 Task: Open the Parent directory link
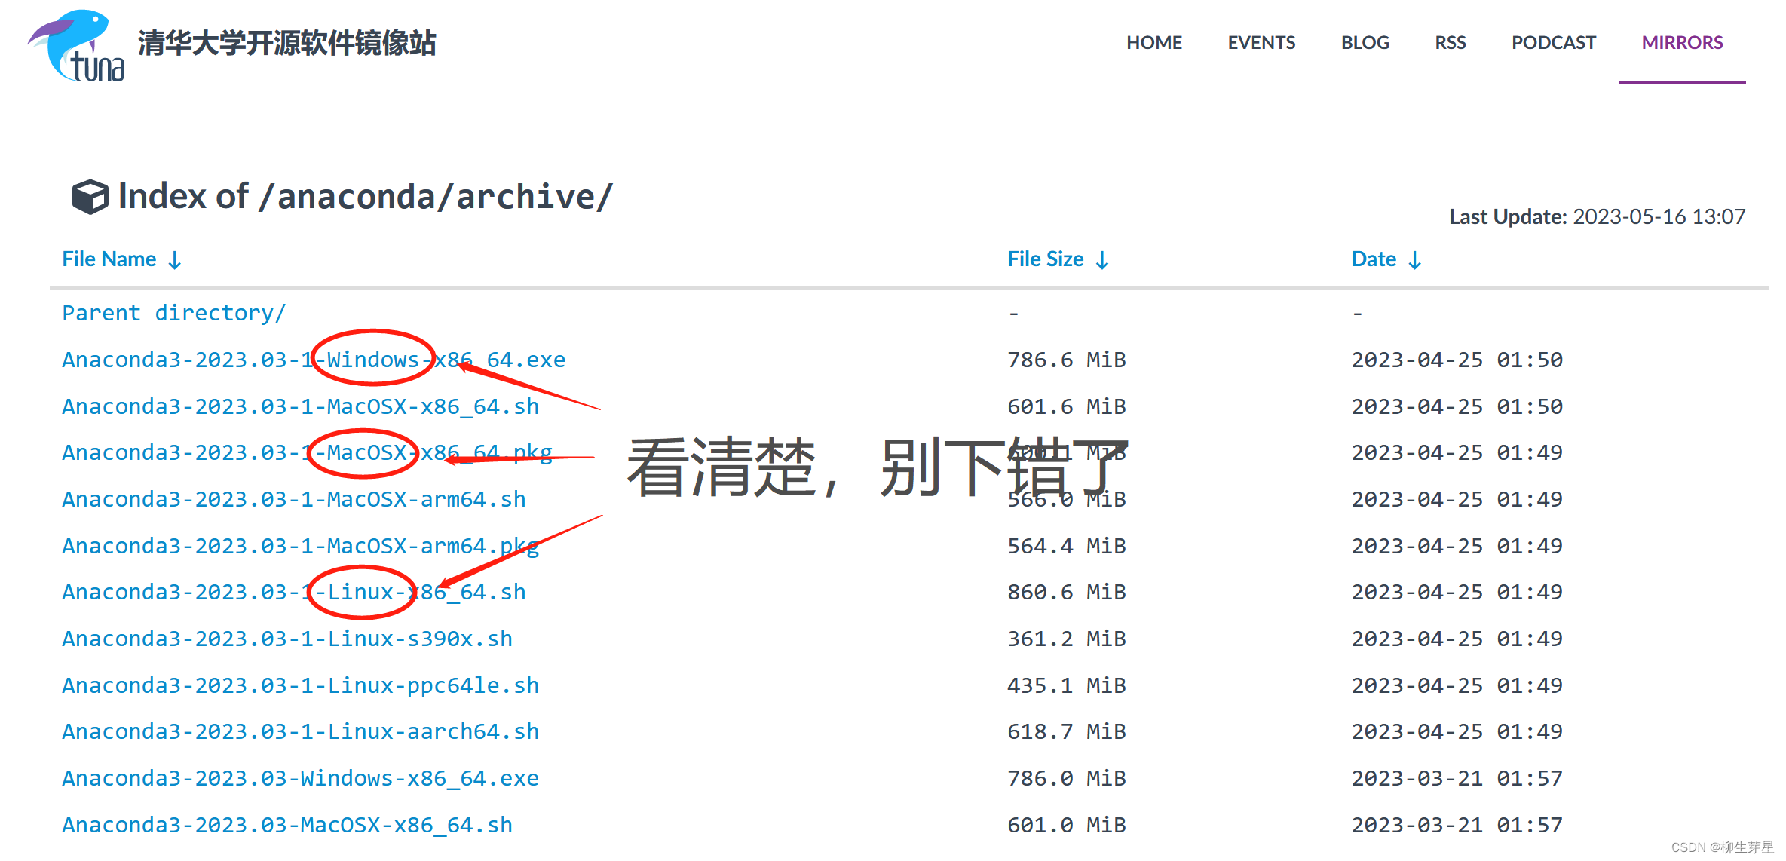click(x=174, y=312)
